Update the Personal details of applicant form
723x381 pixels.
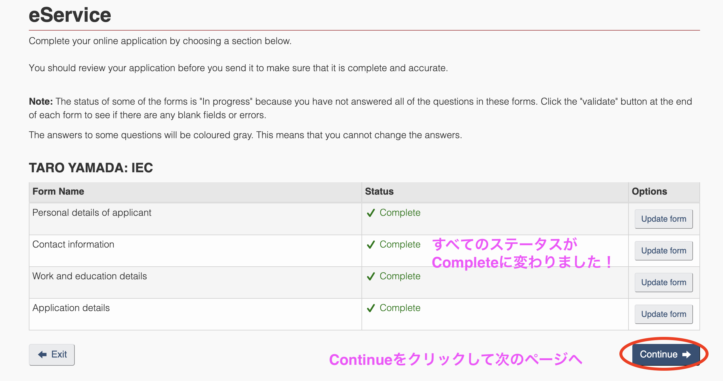[664, 219]
